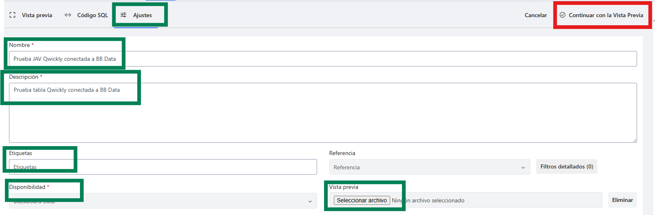Click the checkmark circle icon beside Continuar
655x215 pixels.
562,15
